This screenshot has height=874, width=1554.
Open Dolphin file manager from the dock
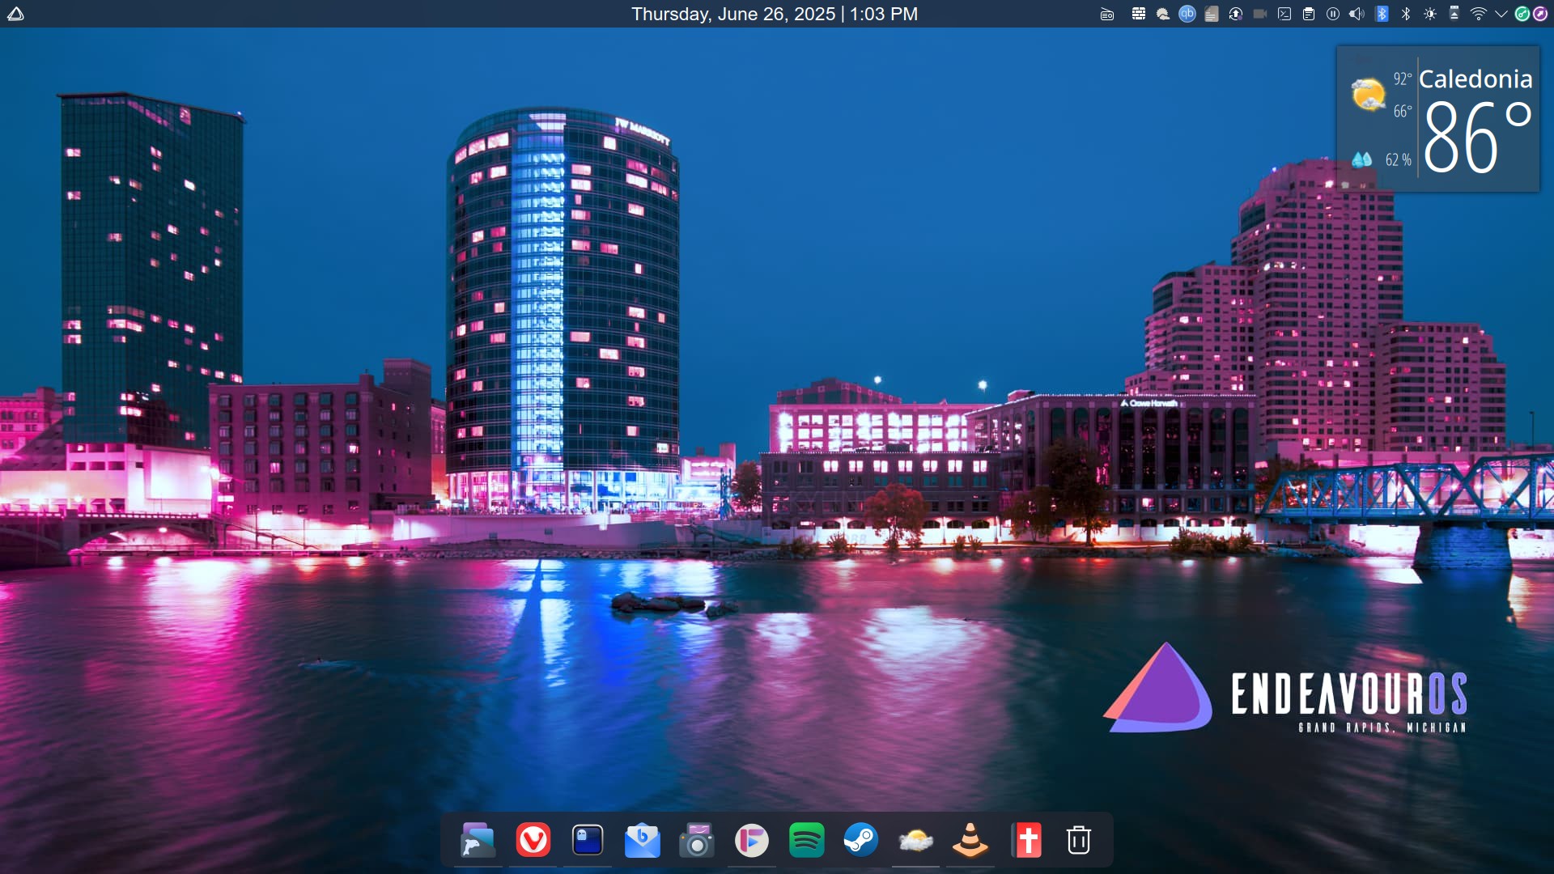tap(478, 841)
